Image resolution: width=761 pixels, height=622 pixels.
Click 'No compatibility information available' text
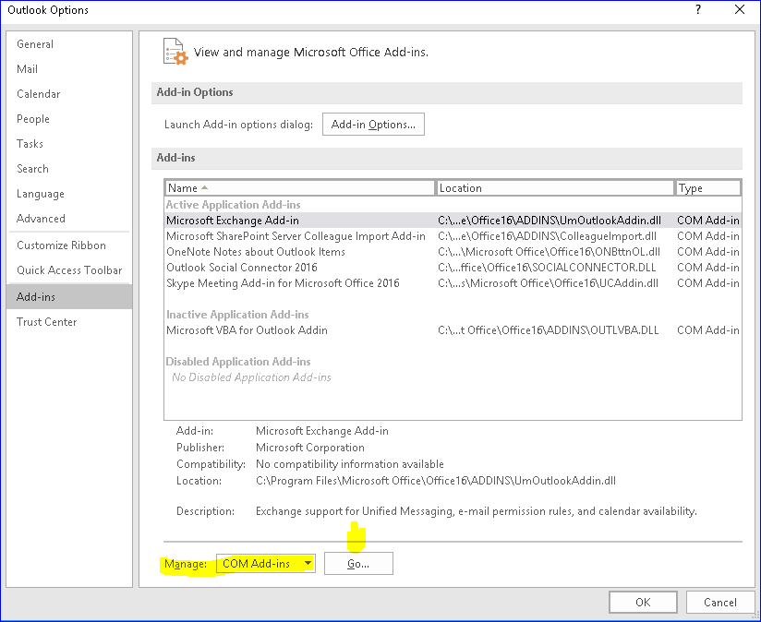(349, 464)
